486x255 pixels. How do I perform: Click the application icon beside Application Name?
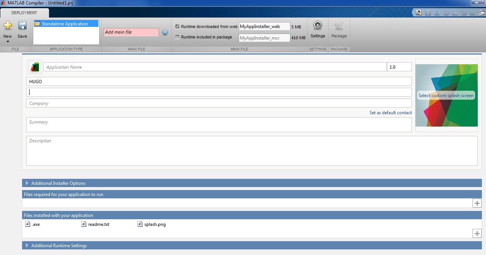click(x=34, y=67)
